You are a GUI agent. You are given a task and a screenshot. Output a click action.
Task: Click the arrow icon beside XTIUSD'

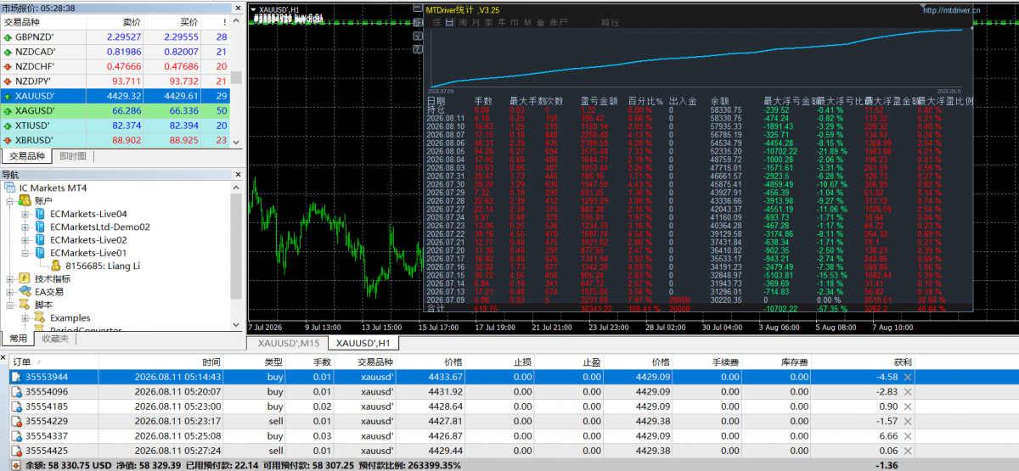click(x=8, y=126)
